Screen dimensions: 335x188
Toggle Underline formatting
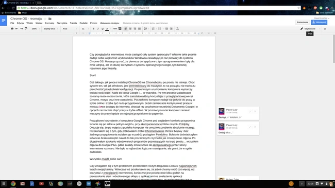[x=103, y=29]
